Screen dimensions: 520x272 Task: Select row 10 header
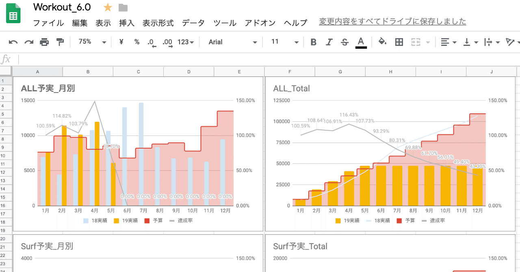pos(6,156)
